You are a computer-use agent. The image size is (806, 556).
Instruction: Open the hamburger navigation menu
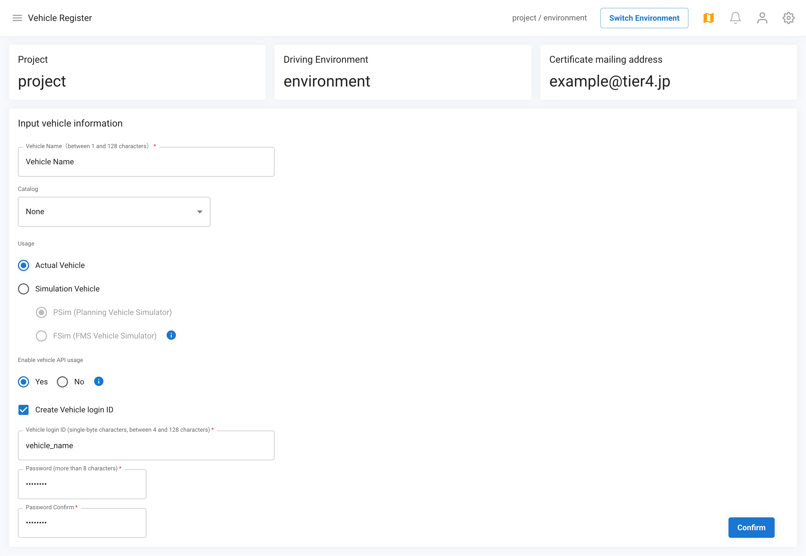17,18
